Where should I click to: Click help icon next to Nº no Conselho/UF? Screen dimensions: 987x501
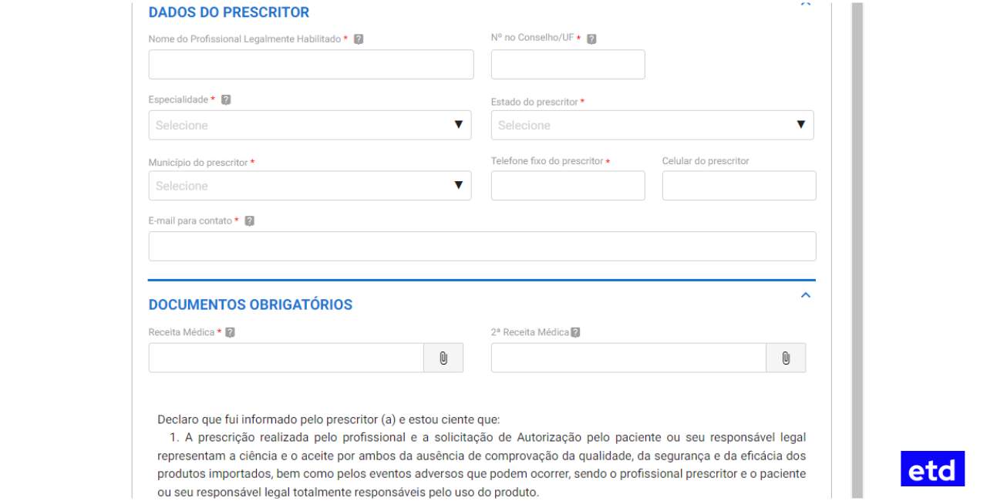pyautogui.click(x=591, y=39)
